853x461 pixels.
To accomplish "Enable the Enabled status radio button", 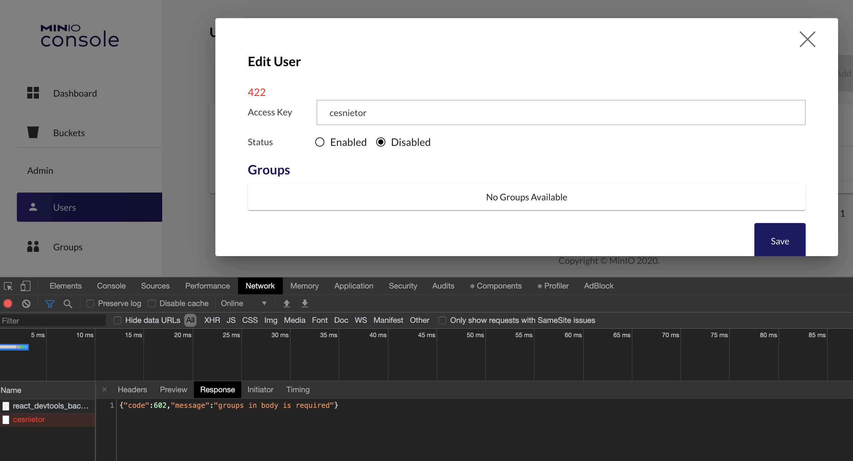I will click(319, 142).
